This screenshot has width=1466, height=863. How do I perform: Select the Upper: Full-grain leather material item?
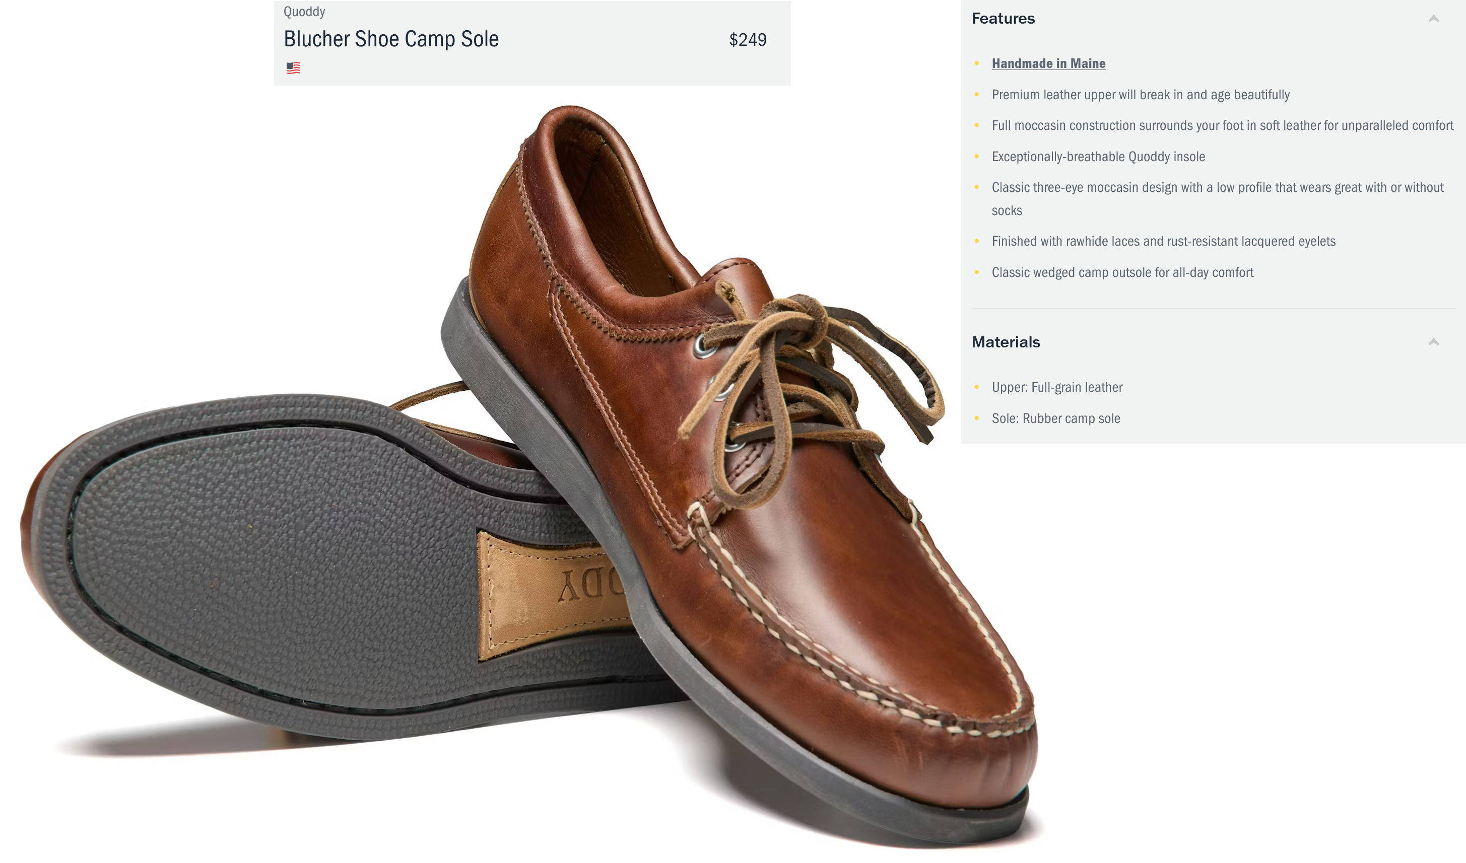tap(1057, 387)
